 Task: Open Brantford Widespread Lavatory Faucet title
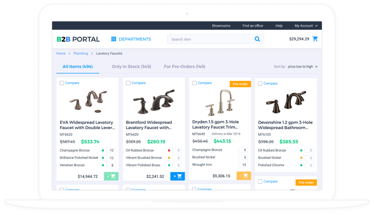[x=149, y=125]
